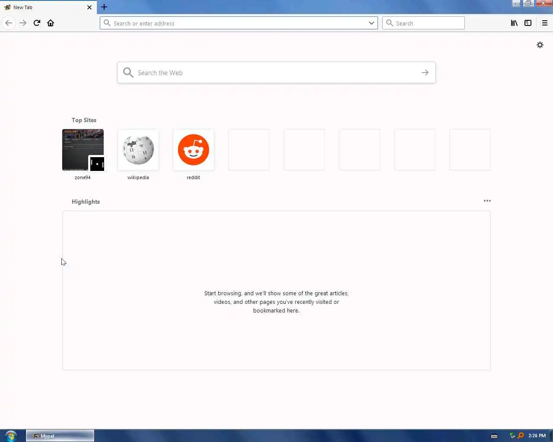Click the magnifier in Search the Web box

pyautogui.click(x=128, y=73)
